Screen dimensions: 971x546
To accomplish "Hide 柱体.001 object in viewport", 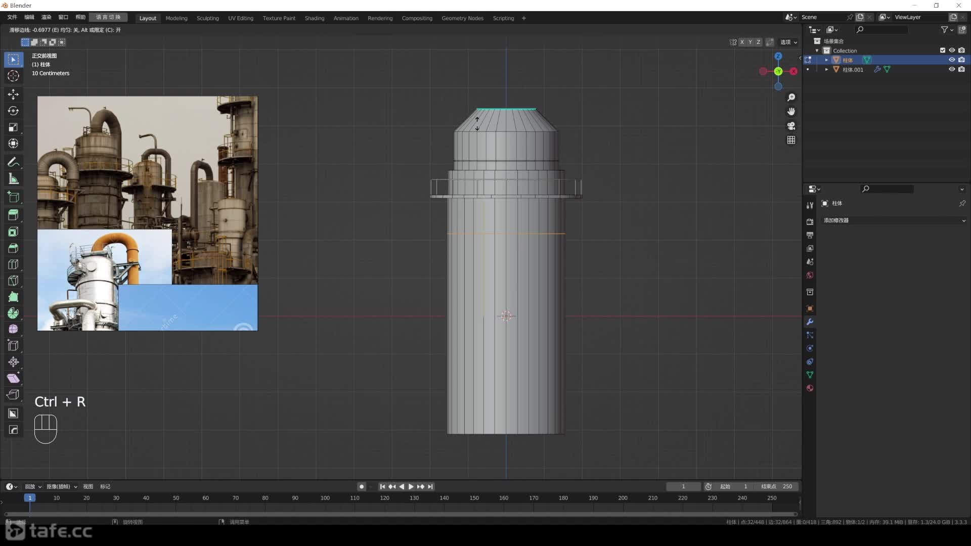I will pyautogui.click(x=952, y=69).
